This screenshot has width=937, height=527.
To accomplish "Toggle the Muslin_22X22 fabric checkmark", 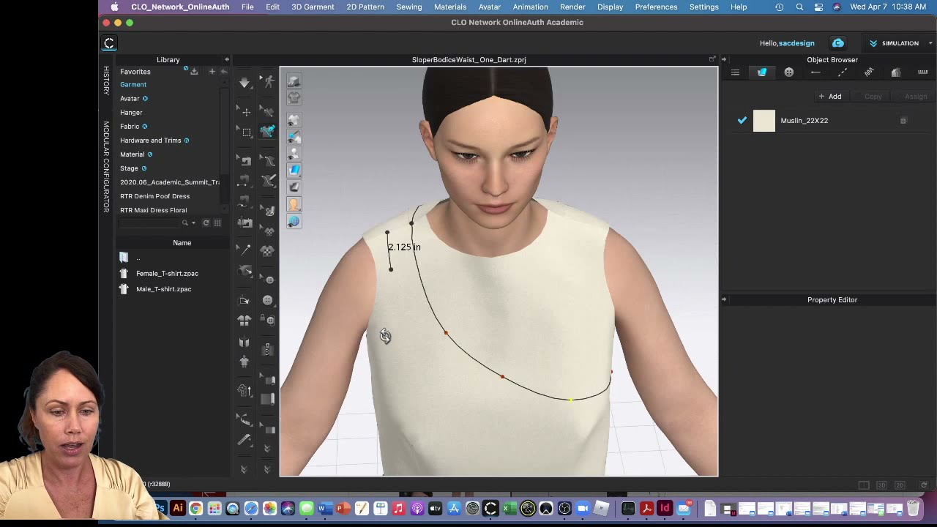I will [x=742, y=121].
